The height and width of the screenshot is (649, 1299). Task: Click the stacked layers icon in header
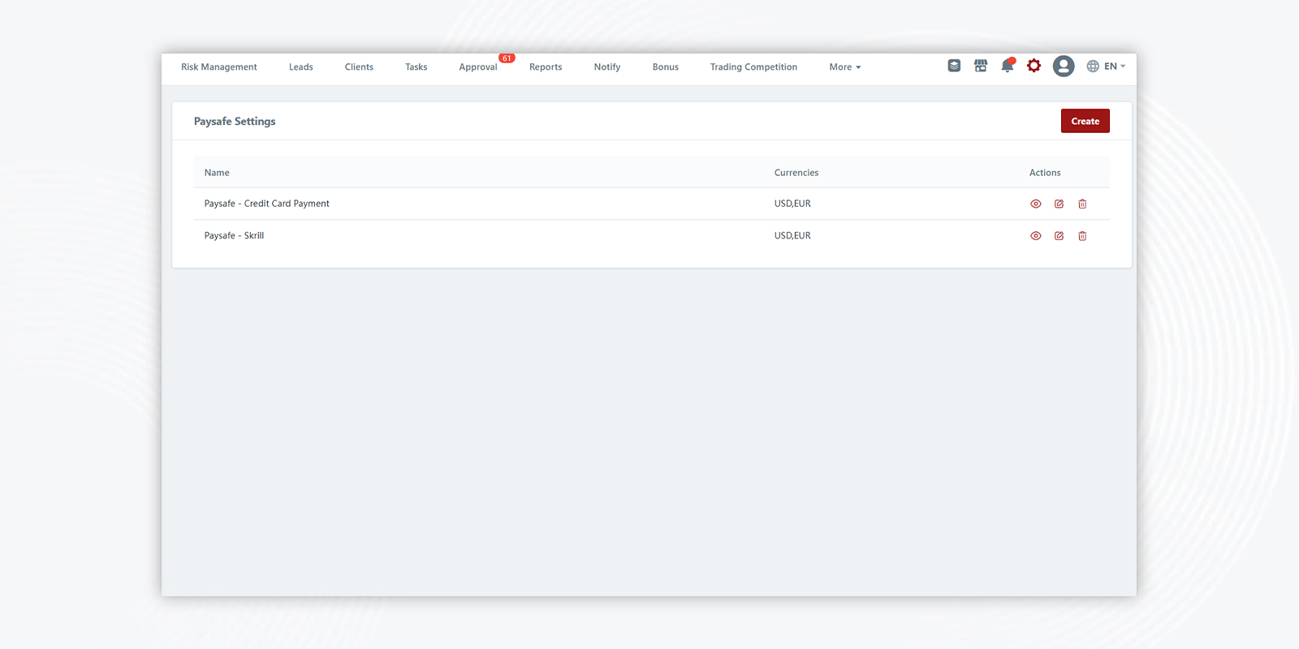coord(954,66)
